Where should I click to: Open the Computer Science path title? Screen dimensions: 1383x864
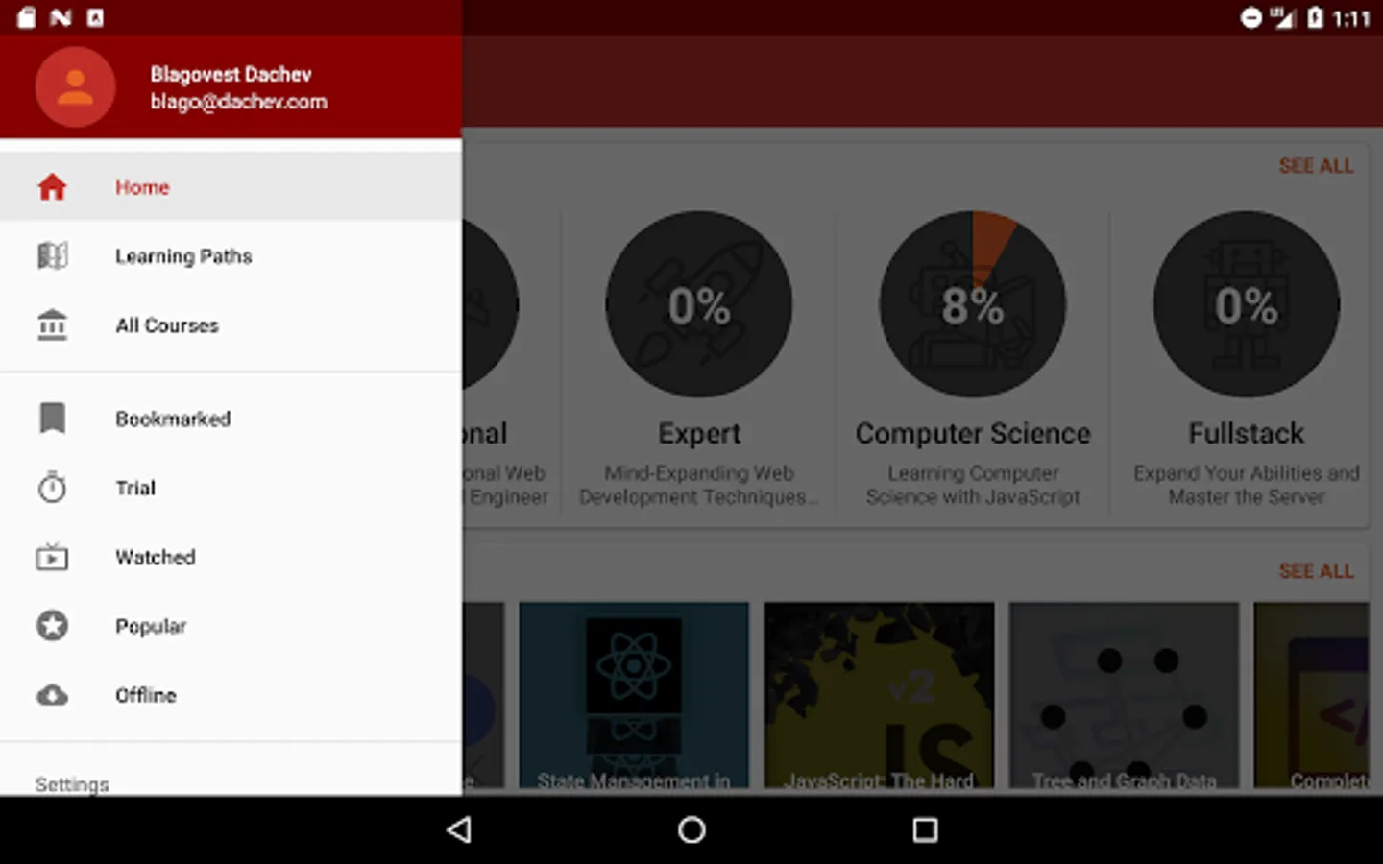(973, 434)
